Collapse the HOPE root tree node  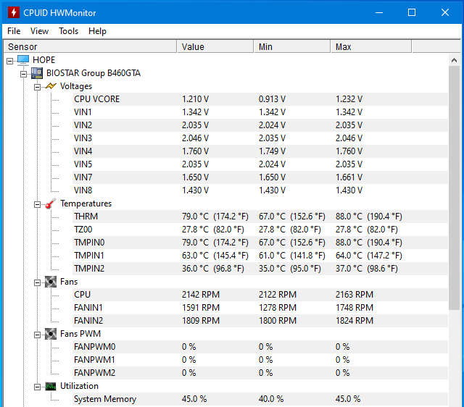tap(9, 61)
